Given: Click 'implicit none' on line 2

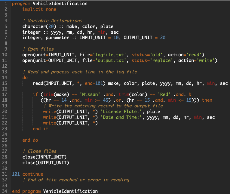Looking at the screenshot, I should [x=39, y=9].
